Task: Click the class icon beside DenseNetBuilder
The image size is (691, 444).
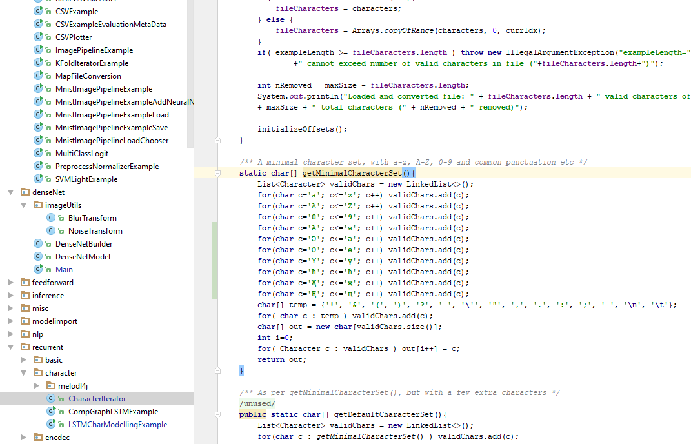Action: point(38,243)
